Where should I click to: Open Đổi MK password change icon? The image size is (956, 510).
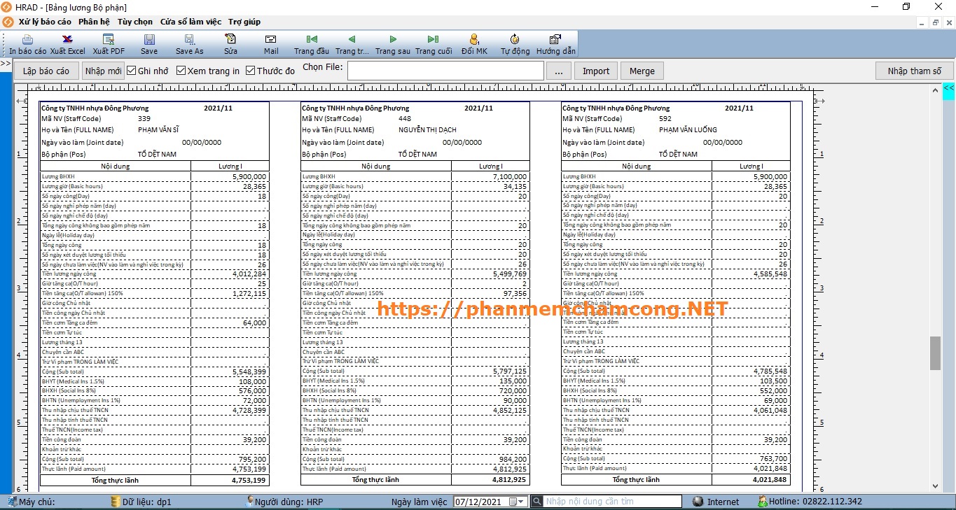point(474,40)
